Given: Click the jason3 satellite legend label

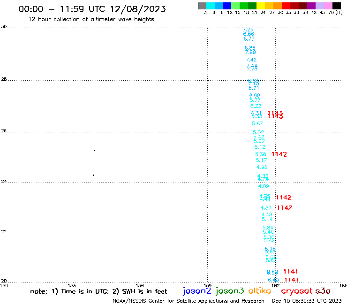Looking at the screenshot, I should 230,291.
